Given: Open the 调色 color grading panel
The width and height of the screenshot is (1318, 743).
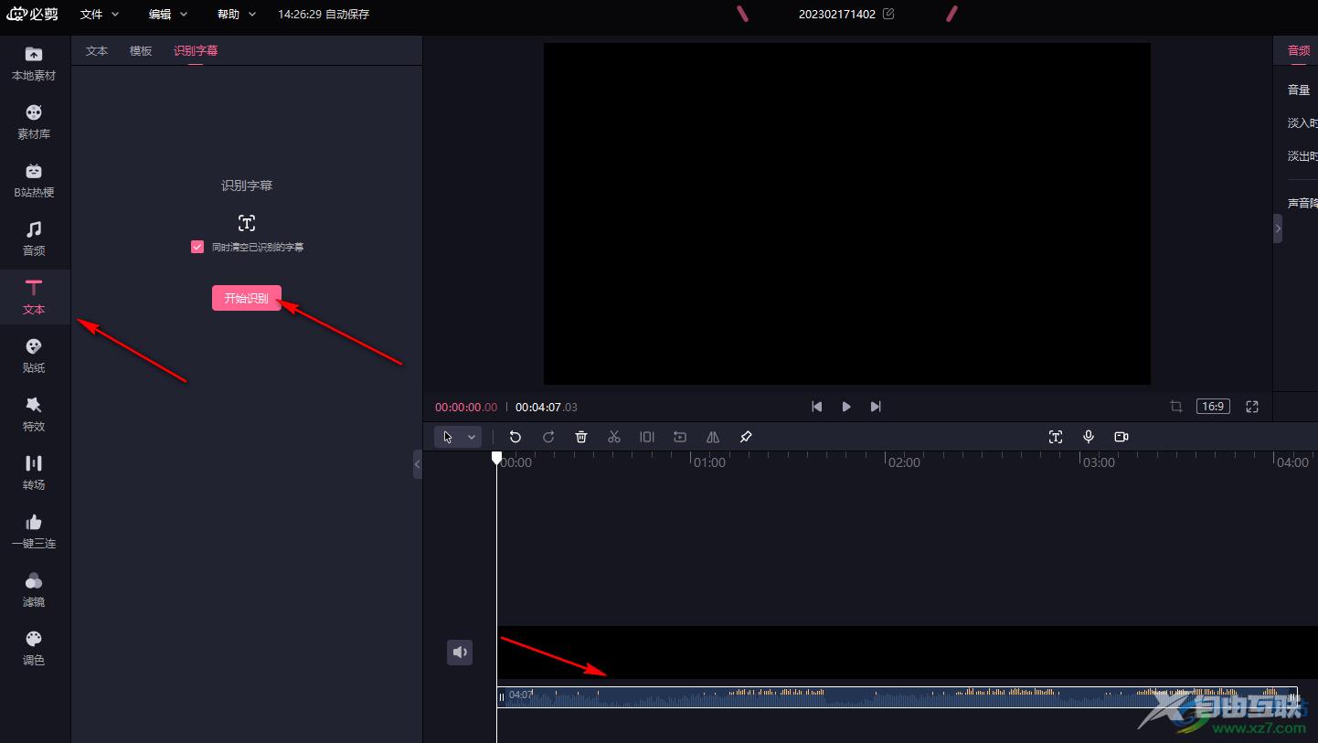Looking at the screenshot, I should [x=34, y=649].
